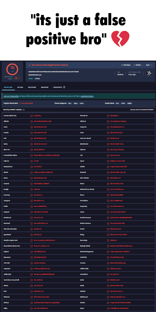Click the Community tab count badge
156x312 pixels.
(64, 87)
